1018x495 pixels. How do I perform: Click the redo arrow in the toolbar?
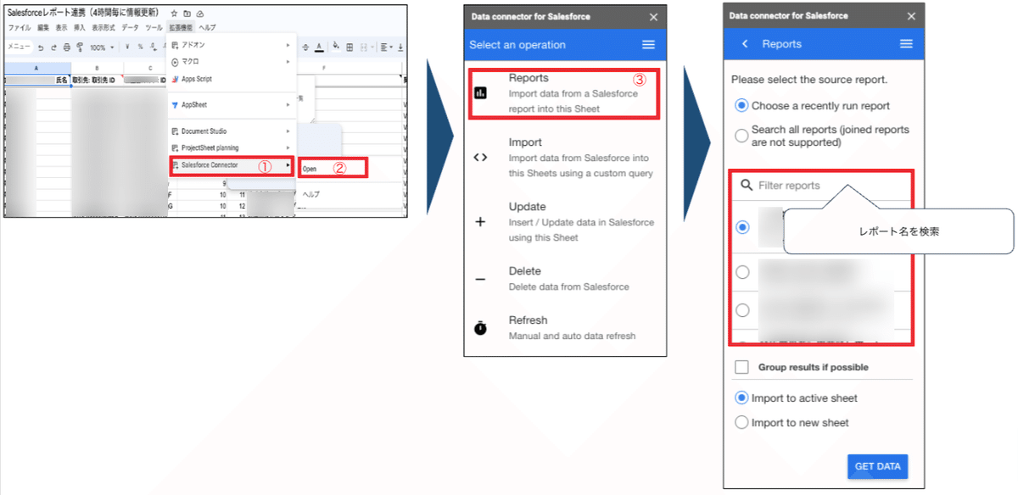(x=54, y=47)
